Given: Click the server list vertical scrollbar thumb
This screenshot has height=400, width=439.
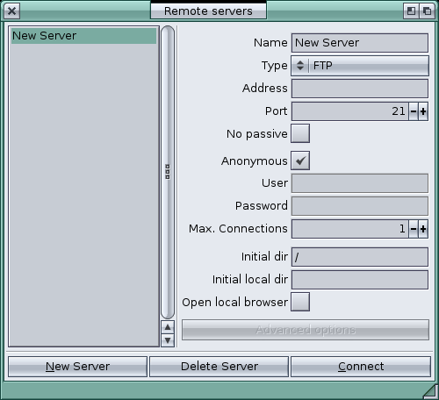Looking at the screenshot, I should pos(168,172).
